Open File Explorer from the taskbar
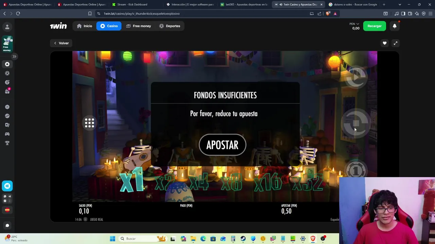 point(193,239)
